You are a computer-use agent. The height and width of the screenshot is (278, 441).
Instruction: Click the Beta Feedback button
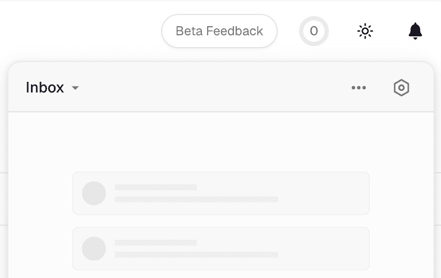point(219,31)
